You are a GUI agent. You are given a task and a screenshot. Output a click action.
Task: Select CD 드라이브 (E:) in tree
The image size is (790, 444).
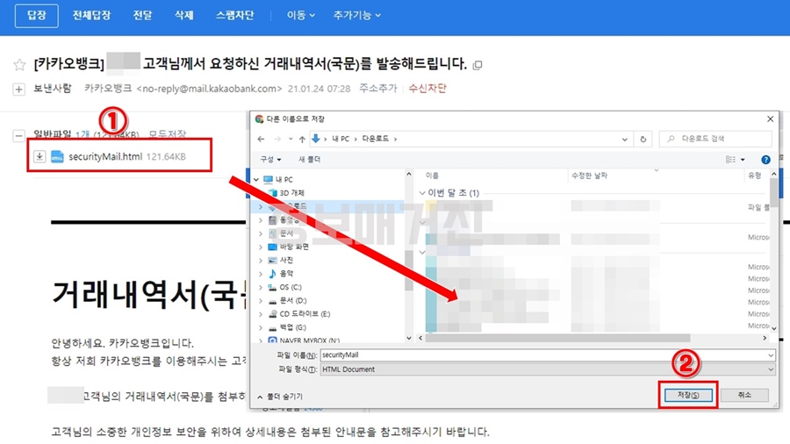tap(305, 314)
